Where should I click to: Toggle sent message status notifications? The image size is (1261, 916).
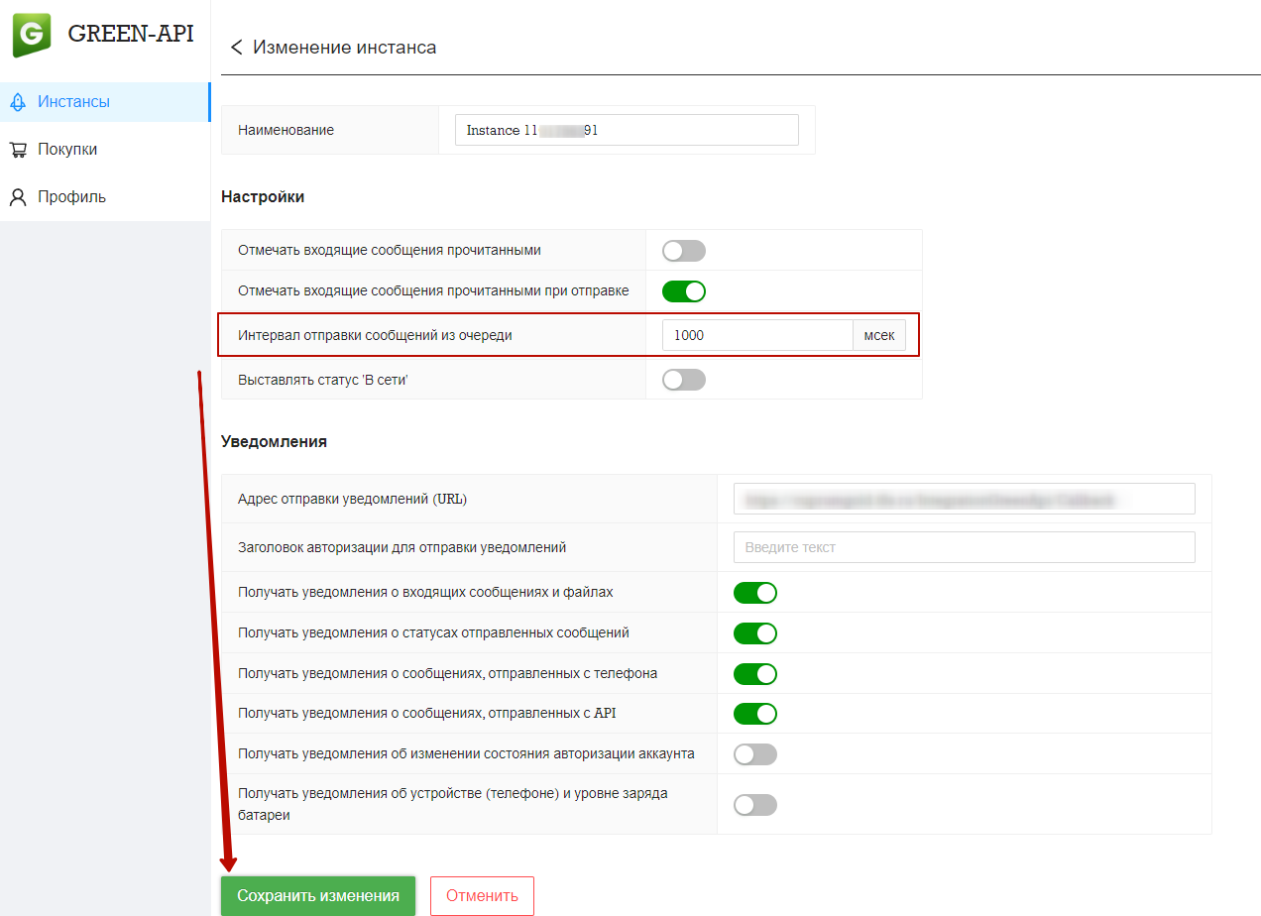[x=755, y=633]
